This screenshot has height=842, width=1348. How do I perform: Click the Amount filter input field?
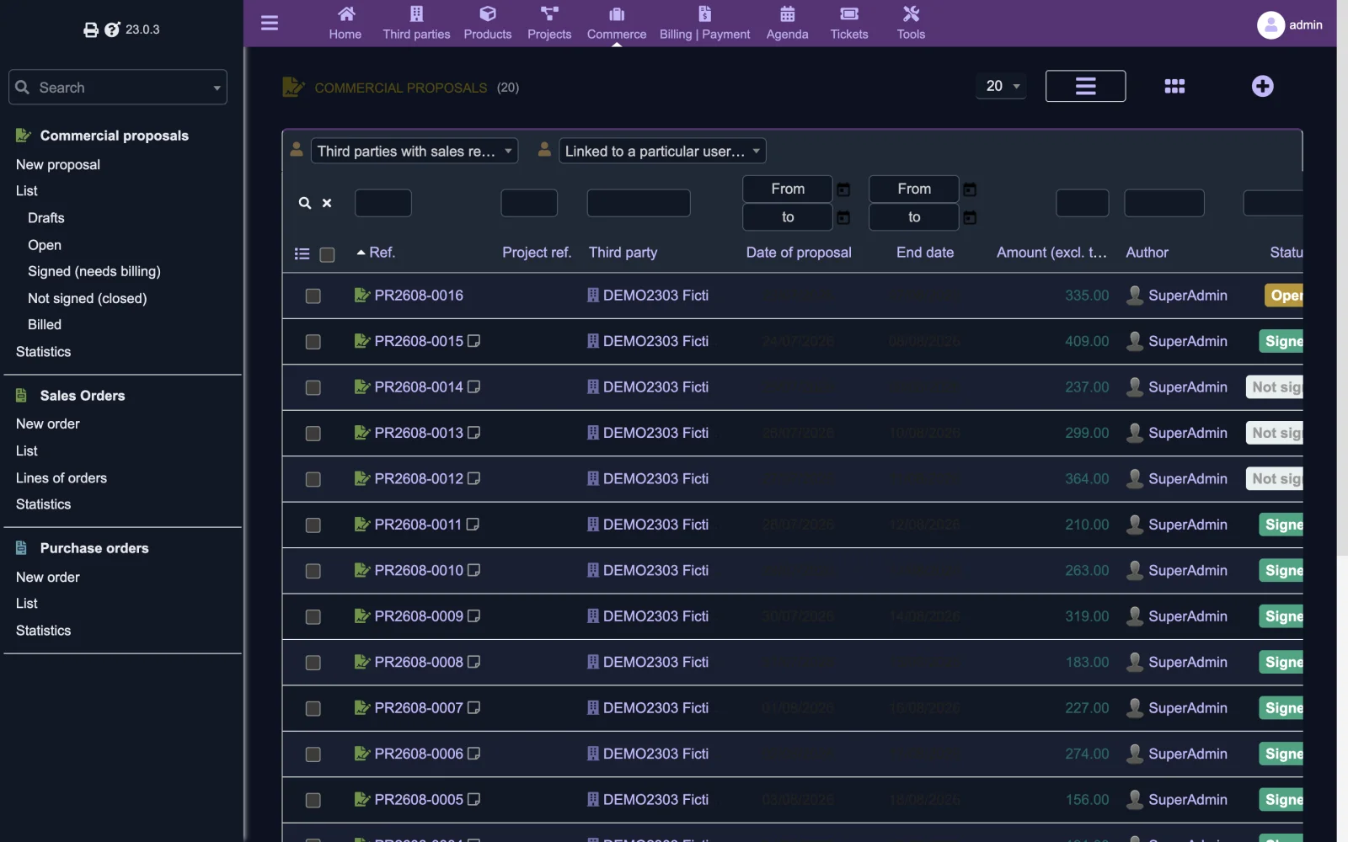coord(1083,203)
